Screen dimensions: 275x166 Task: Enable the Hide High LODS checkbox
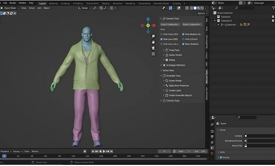(161, 34)
